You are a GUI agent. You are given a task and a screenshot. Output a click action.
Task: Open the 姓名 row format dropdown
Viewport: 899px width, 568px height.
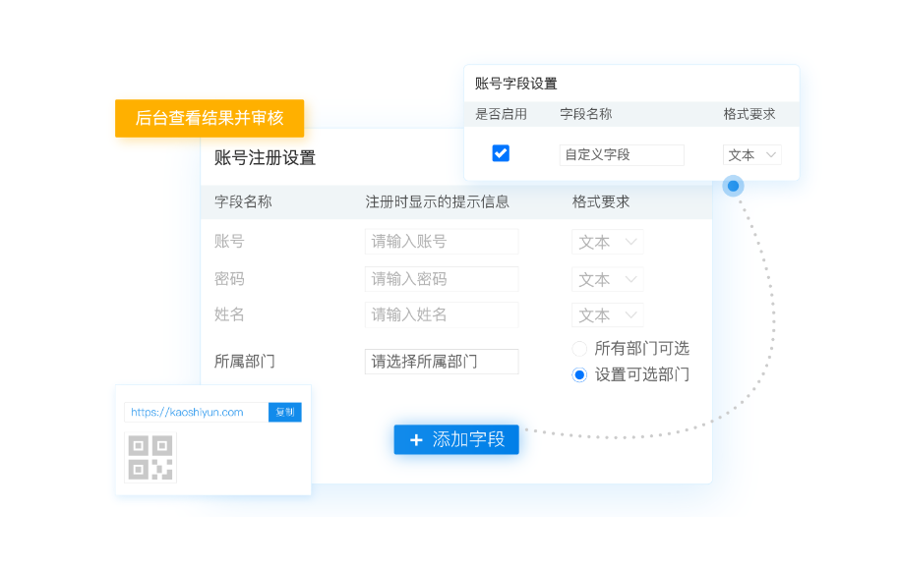608,315
